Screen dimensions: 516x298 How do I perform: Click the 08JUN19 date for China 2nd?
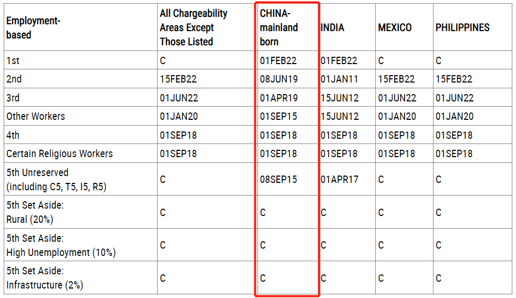point(278,79)
